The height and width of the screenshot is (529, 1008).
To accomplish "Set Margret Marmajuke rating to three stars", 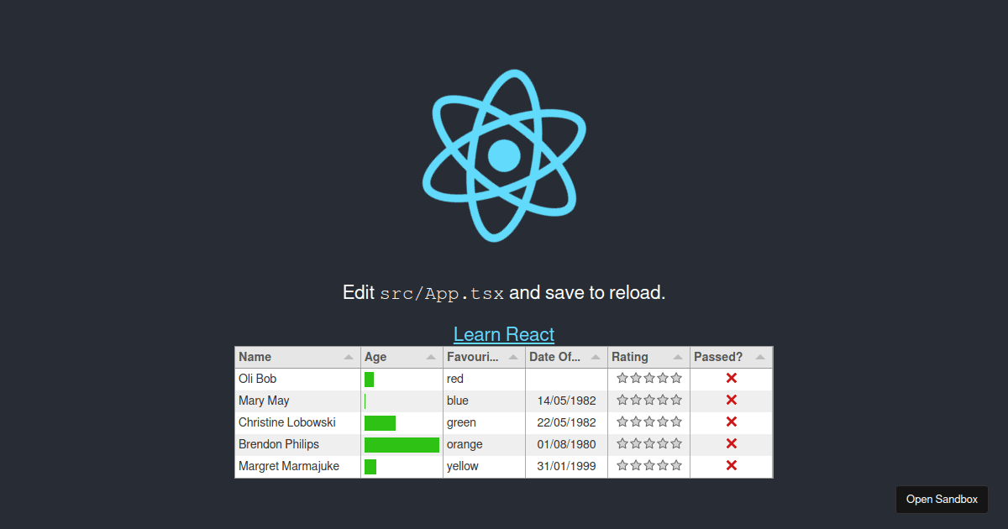I will (649, 466).
